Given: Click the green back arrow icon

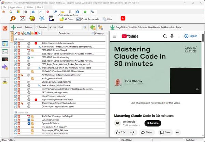Looking at the screenshot, I should (x=92, y=27).
